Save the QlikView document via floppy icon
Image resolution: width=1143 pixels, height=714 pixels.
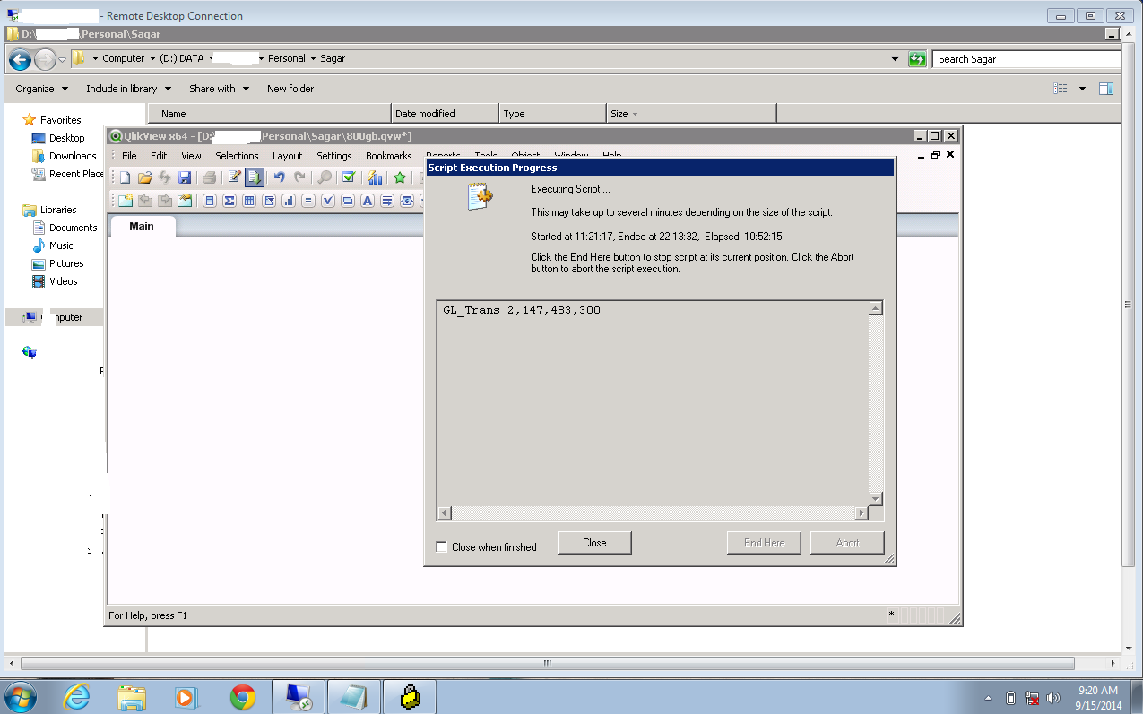tap(185, 177)
